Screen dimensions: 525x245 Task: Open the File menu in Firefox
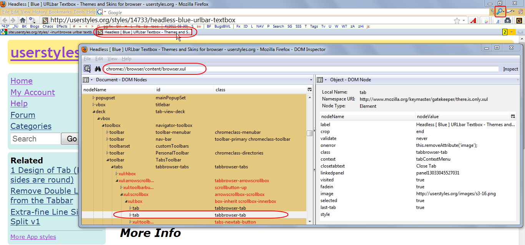pos(6,12)
